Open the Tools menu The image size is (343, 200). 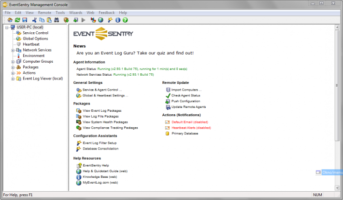[60, 13]
